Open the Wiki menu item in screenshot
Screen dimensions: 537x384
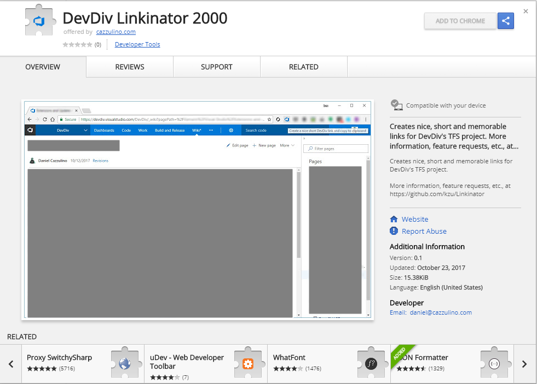197,131
